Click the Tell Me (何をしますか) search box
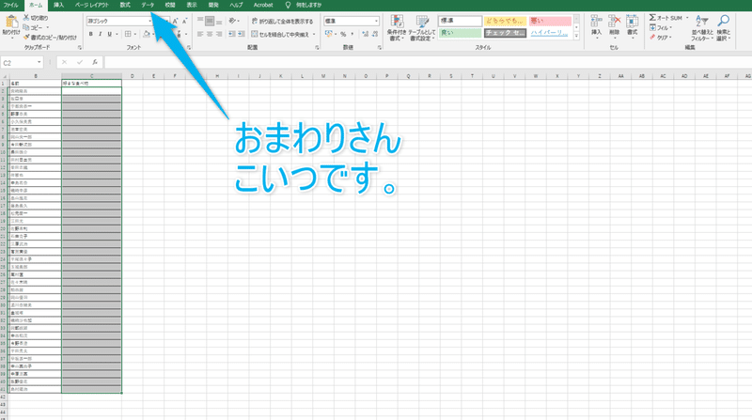Image resolution: width=752 pixels, height=420 pixels. point(304,5)
